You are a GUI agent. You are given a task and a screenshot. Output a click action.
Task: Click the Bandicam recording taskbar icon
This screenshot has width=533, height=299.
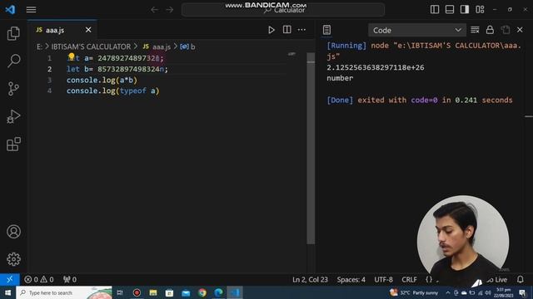coord(137,292)
